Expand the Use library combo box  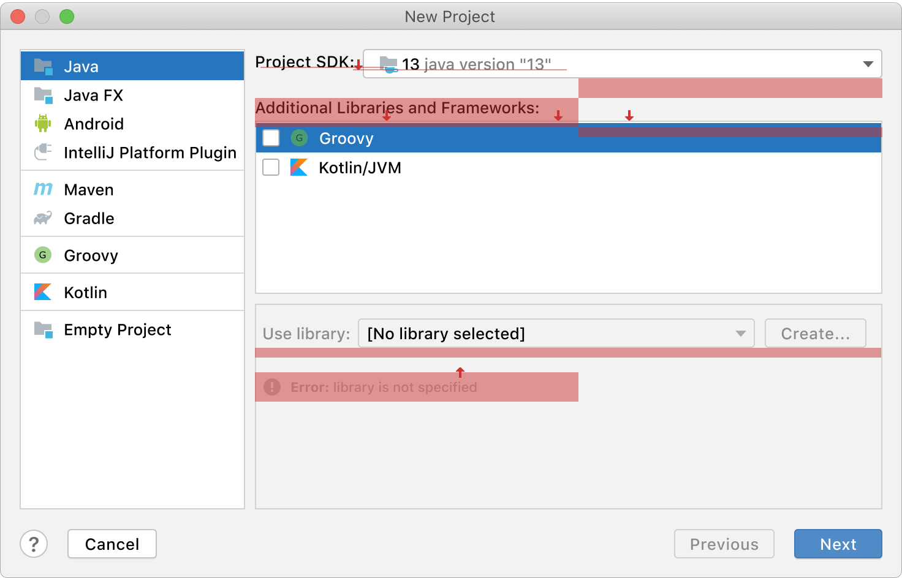(556, 333)
